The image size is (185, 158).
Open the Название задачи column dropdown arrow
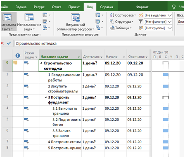tap(79, 57)
